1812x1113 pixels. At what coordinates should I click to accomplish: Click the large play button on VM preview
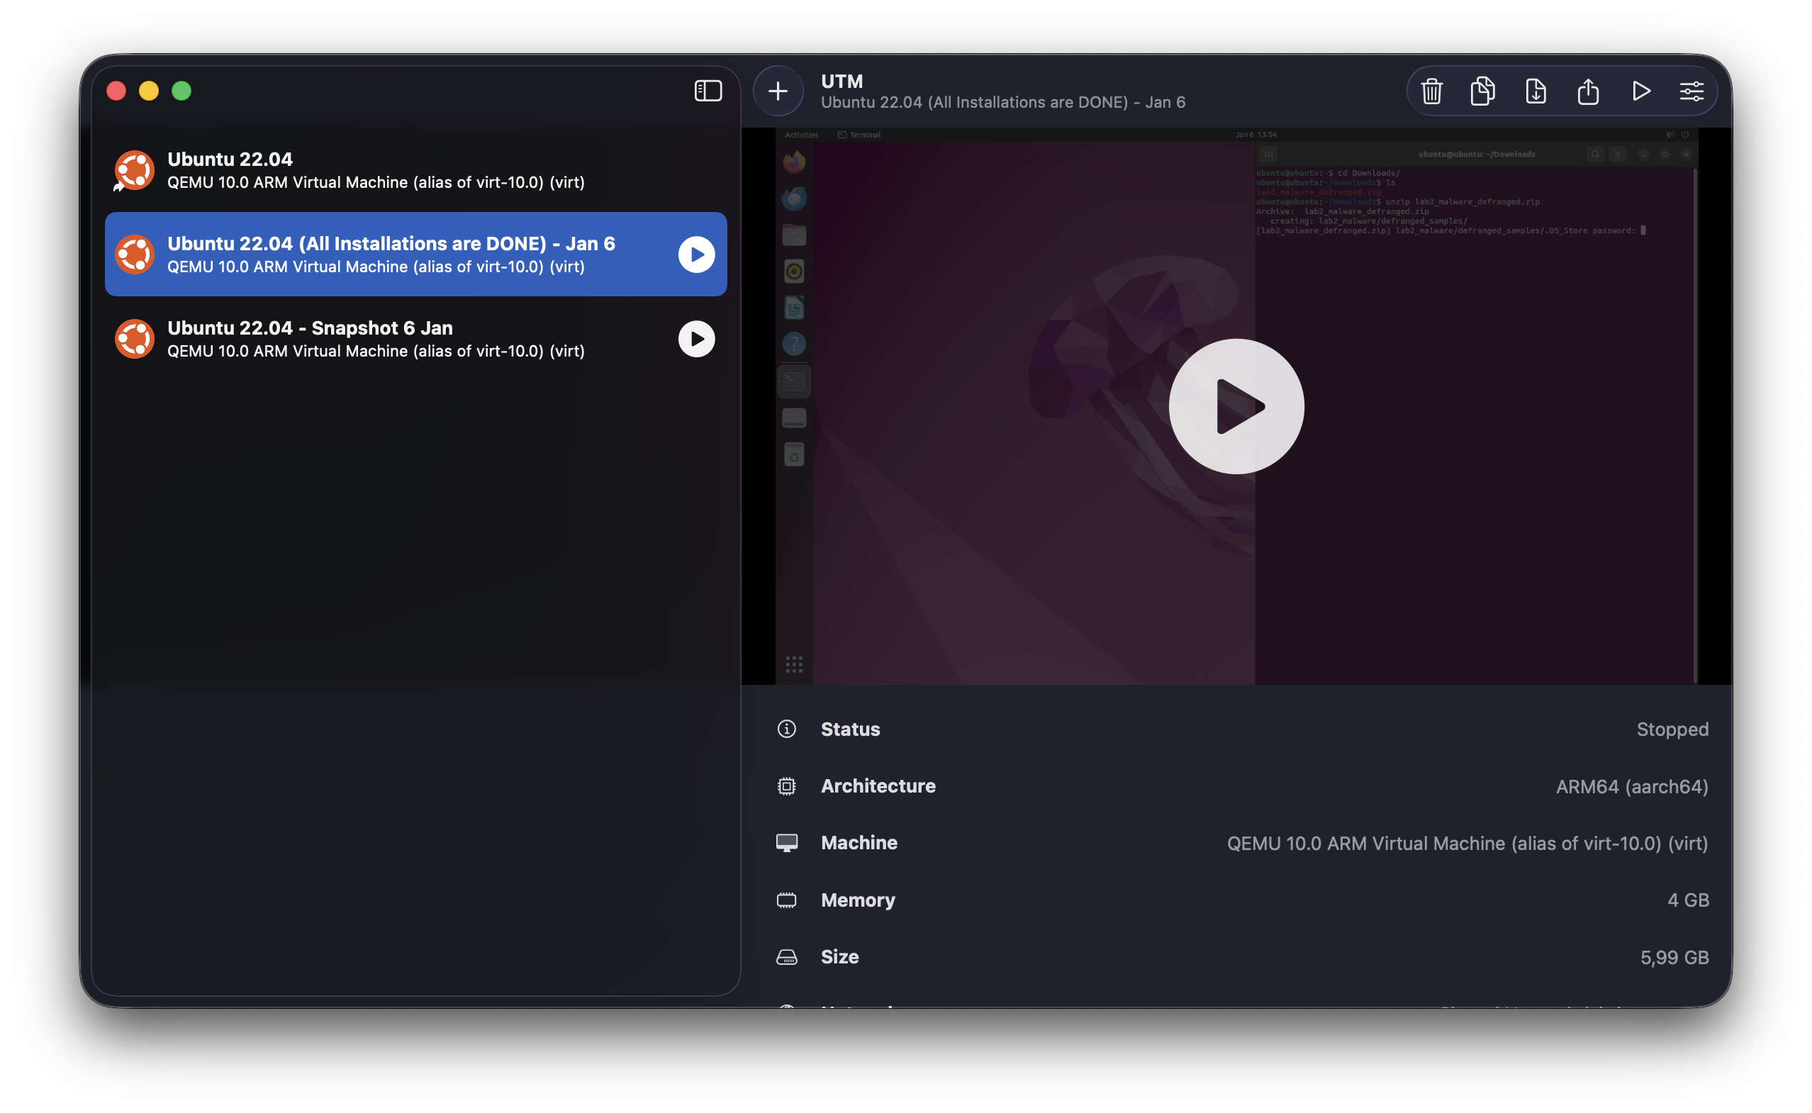1236,406
